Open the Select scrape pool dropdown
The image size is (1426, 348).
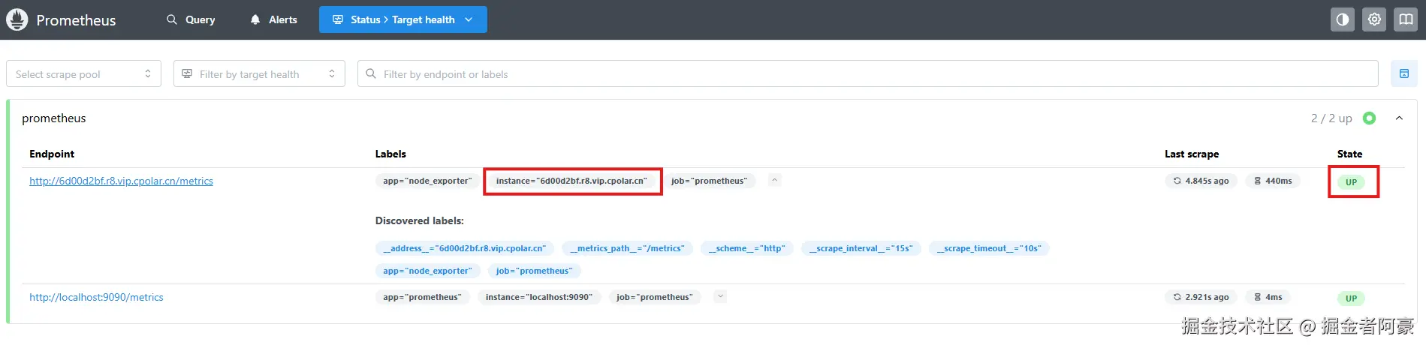83,73
